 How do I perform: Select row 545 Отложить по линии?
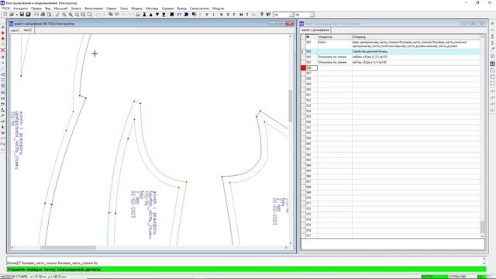point(392,62)
